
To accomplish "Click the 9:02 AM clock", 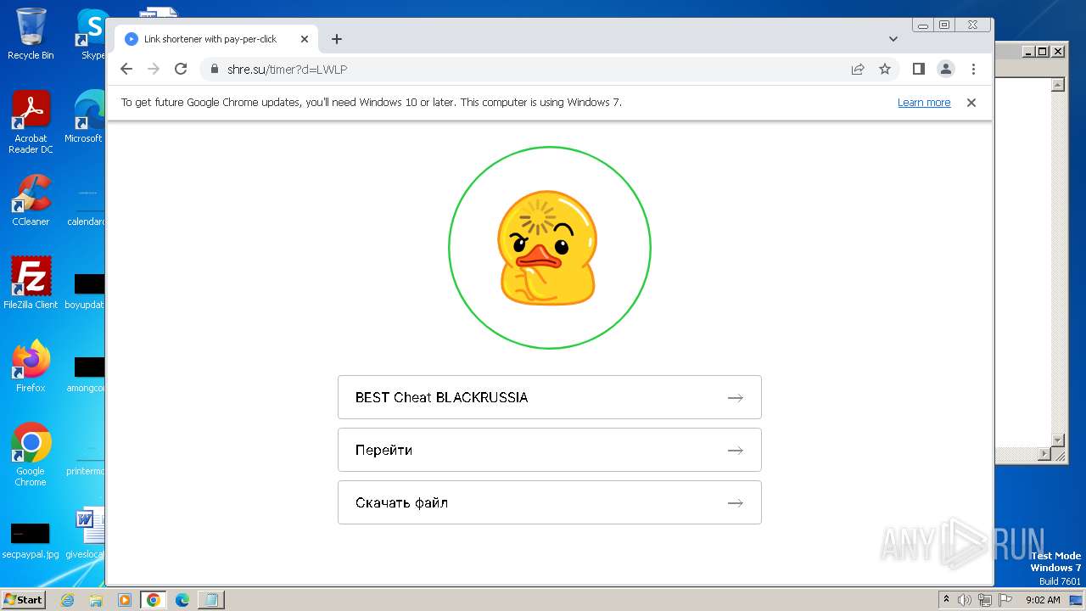I will 1043,600.
